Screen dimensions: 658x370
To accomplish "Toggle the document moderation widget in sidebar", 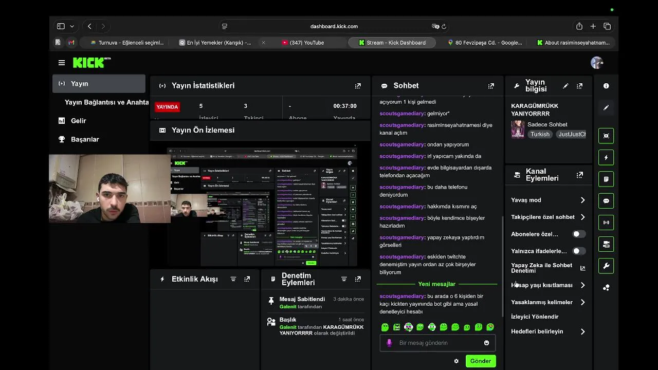I will coord(606,179).
